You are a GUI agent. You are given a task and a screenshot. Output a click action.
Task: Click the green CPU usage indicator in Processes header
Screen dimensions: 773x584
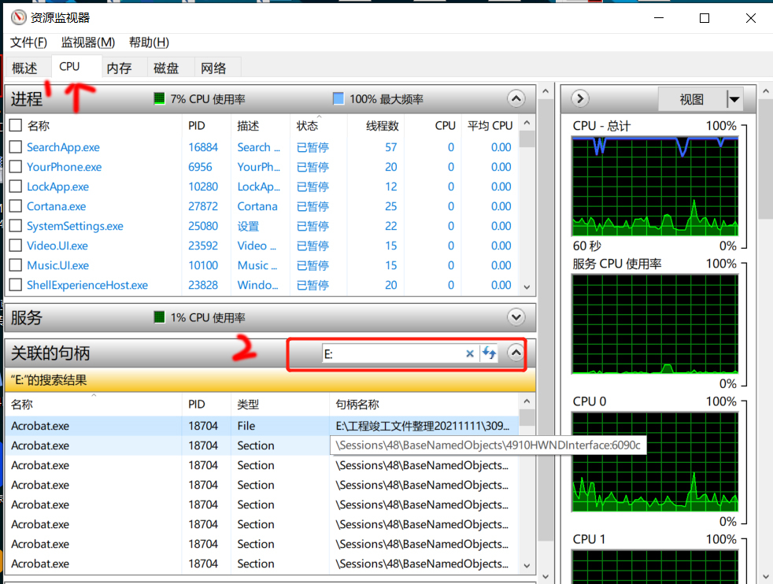160,99
